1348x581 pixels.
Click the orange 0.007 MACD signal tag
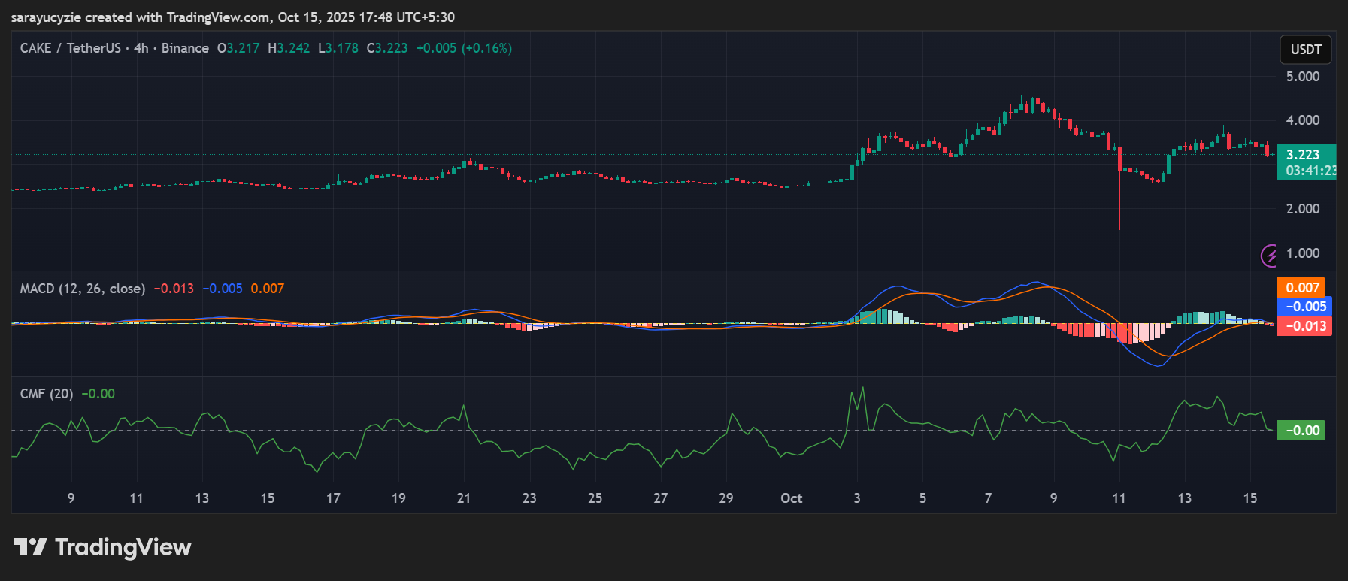(1302, 288)
